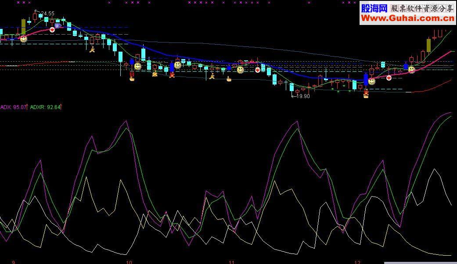Click the red plus marker beside the teacup icon

click(x=52, y=30)
